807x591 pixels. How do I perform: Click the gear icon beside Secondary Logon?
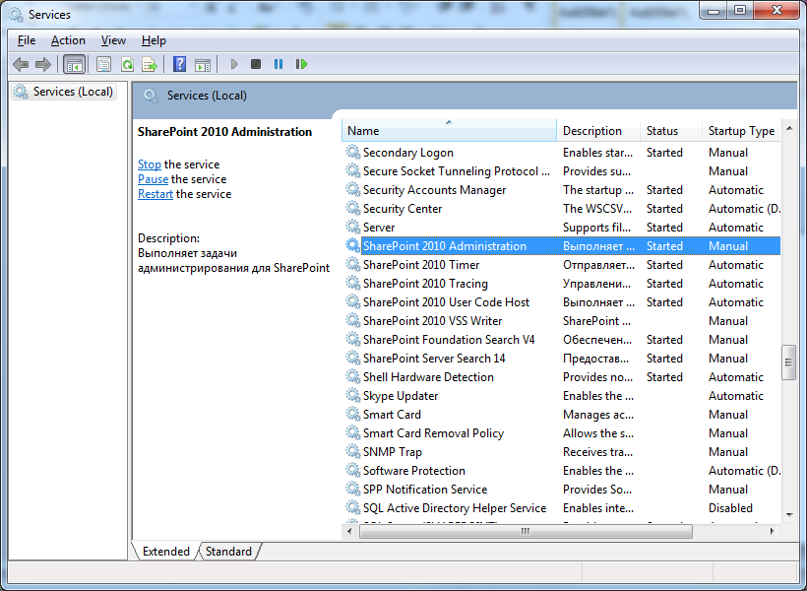[353, 152]
